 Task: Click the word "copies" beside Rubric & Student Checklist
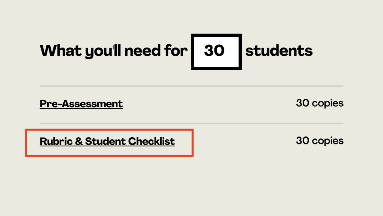[328, 141]
